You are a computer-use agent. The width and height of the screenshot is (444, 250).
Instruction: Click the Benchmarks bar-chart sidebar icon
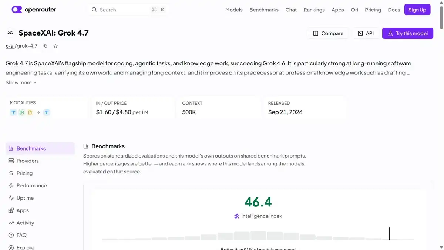click(x=11, y=148)
